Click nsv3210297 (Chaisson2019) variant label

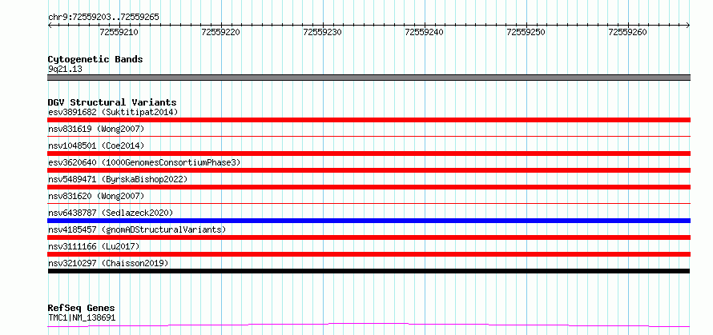click(108, 263)
